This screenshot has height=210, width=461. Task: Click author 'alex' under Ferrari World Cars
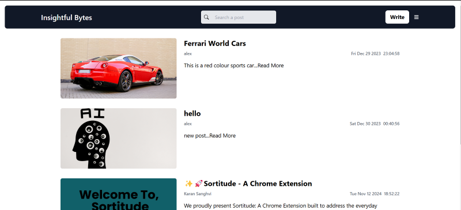click(x=188, y=54)
